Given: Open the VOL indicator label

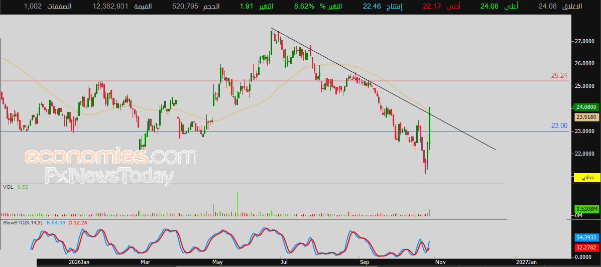Looking at the screenshot, I should point(8,187).
